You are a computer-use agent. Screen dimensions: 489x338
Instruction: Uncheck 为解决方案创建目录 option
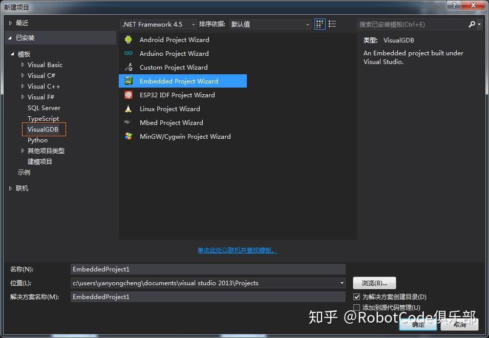[x=356, y=297]
